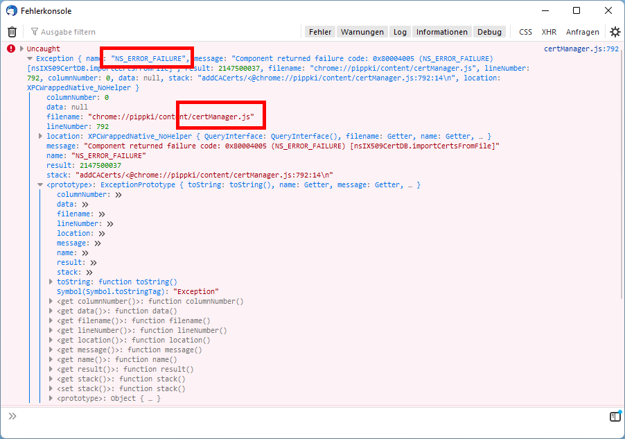Open the certManager.js:792 source link
This screenshot has height=439, width=625.
[581, 49]
